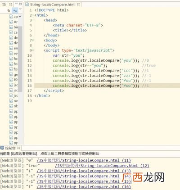Click the 'var str="you";' code line
This screenshot has height=190, width=180.
point(68,55)
